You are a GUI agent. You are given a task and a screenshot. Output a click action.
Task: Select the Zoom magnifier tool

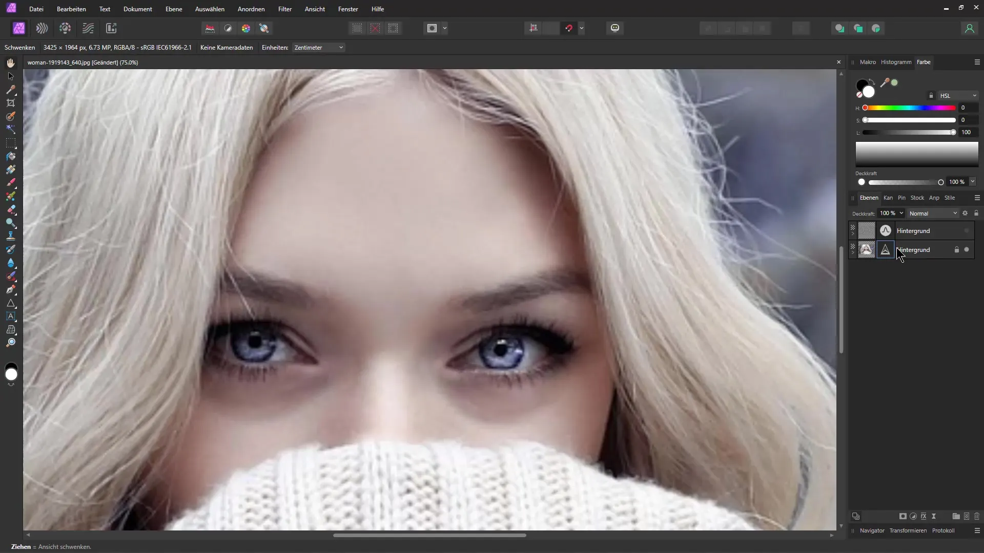[x=11, y=343]
